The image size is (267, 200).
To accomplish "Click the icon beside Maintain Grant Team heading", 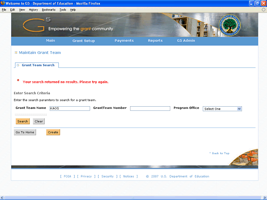I will tap(16, 52).
